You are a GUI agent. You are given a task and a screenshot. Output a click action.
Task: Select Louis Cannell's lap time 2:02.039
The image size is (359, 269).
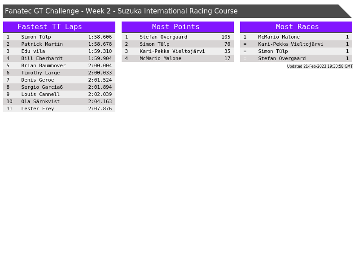[100, 94]
